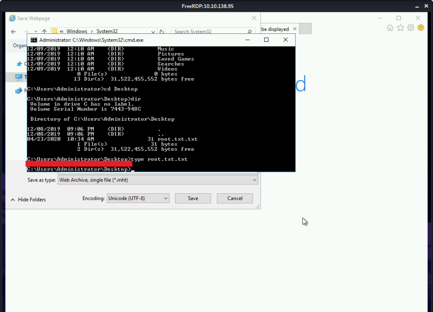Click the Cancel button
This screenshot has width=433, height=312.
[234, 198]
